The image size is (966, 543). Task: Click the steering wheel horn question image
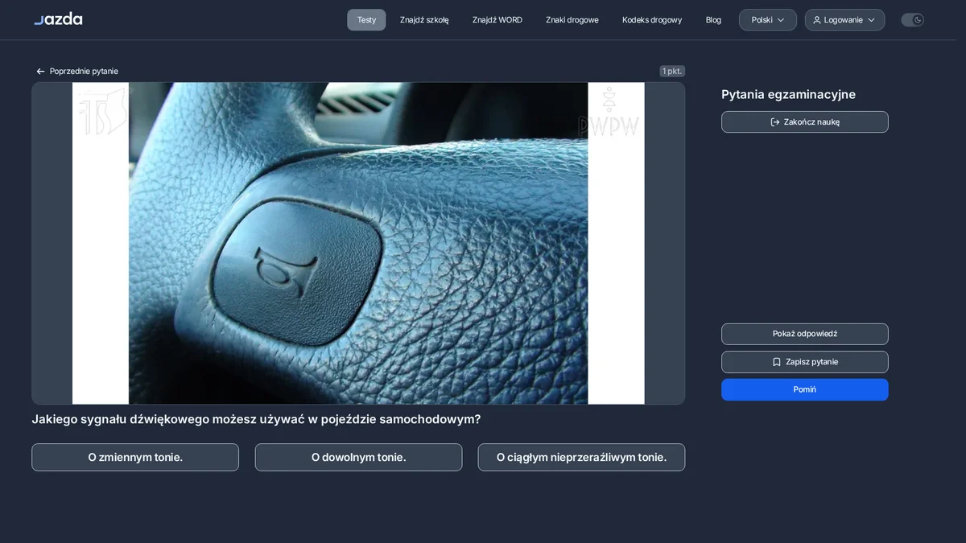point(358,243)
